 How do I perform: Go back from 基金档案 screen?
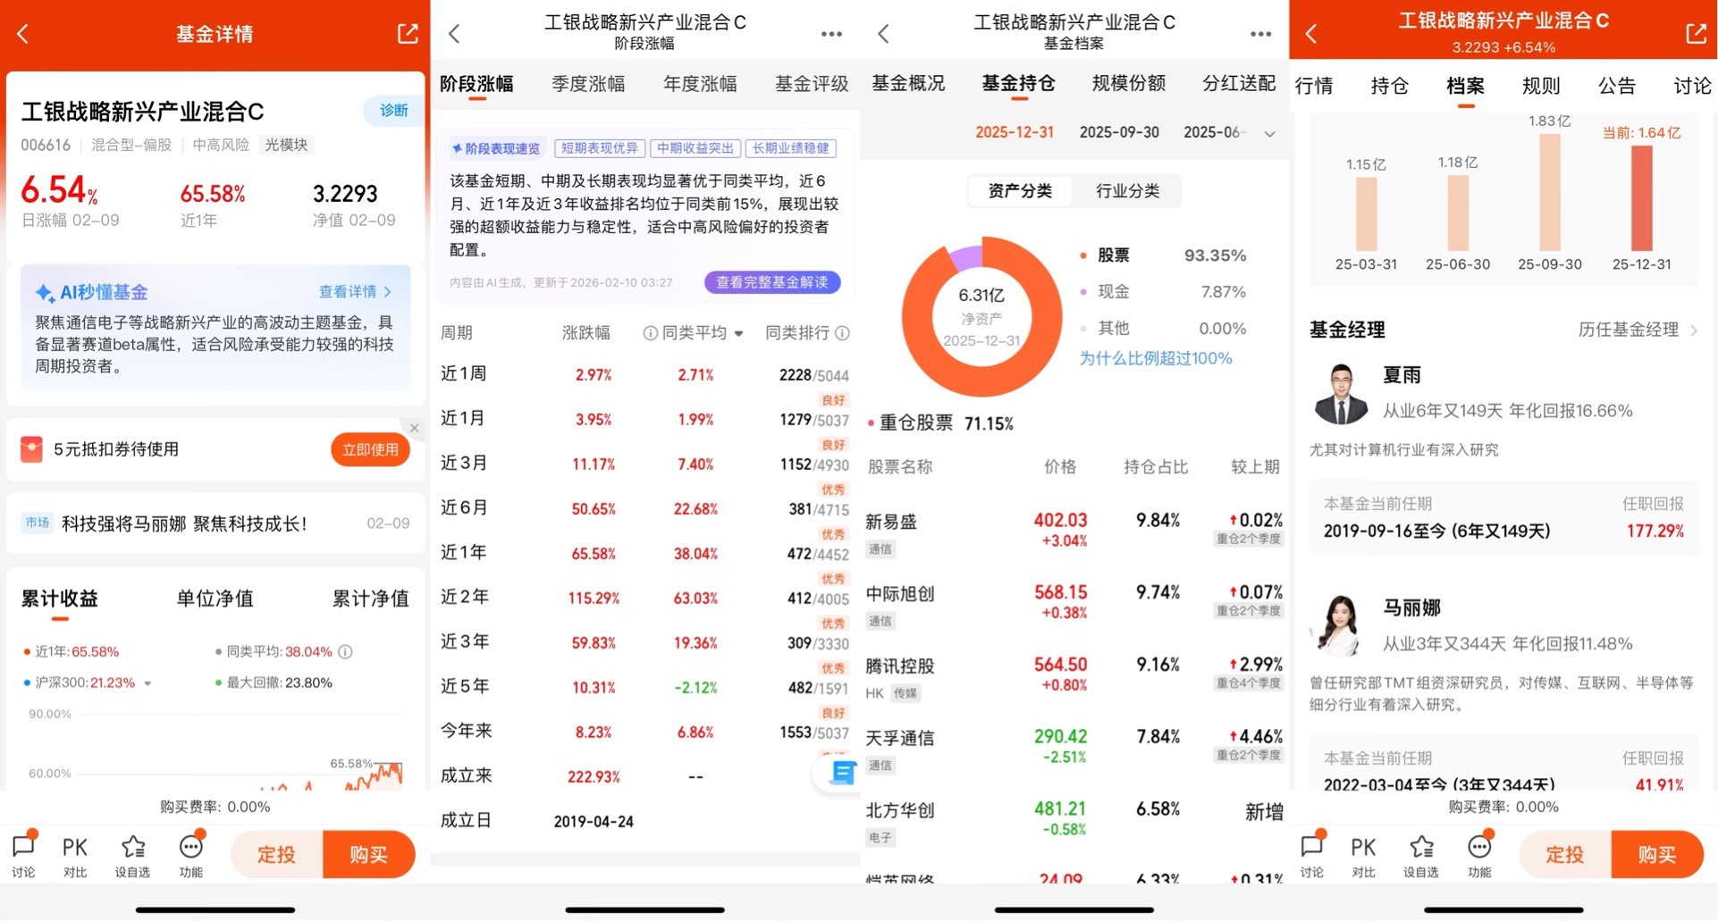pyautogui.click(x=883, y=34)
